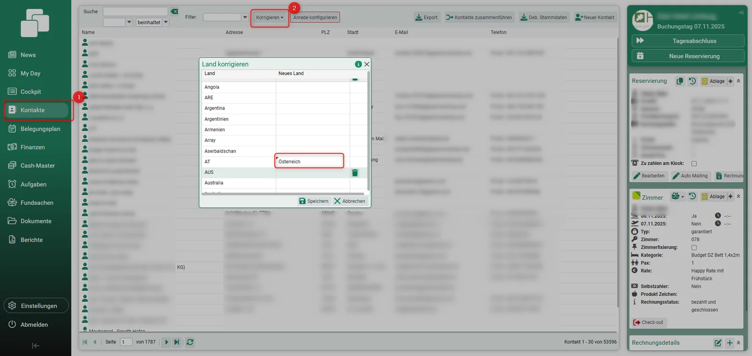Click the plus next to Reservierung Ablage
The height and width of the screenshot is (356, 752).
pos(730,81)
